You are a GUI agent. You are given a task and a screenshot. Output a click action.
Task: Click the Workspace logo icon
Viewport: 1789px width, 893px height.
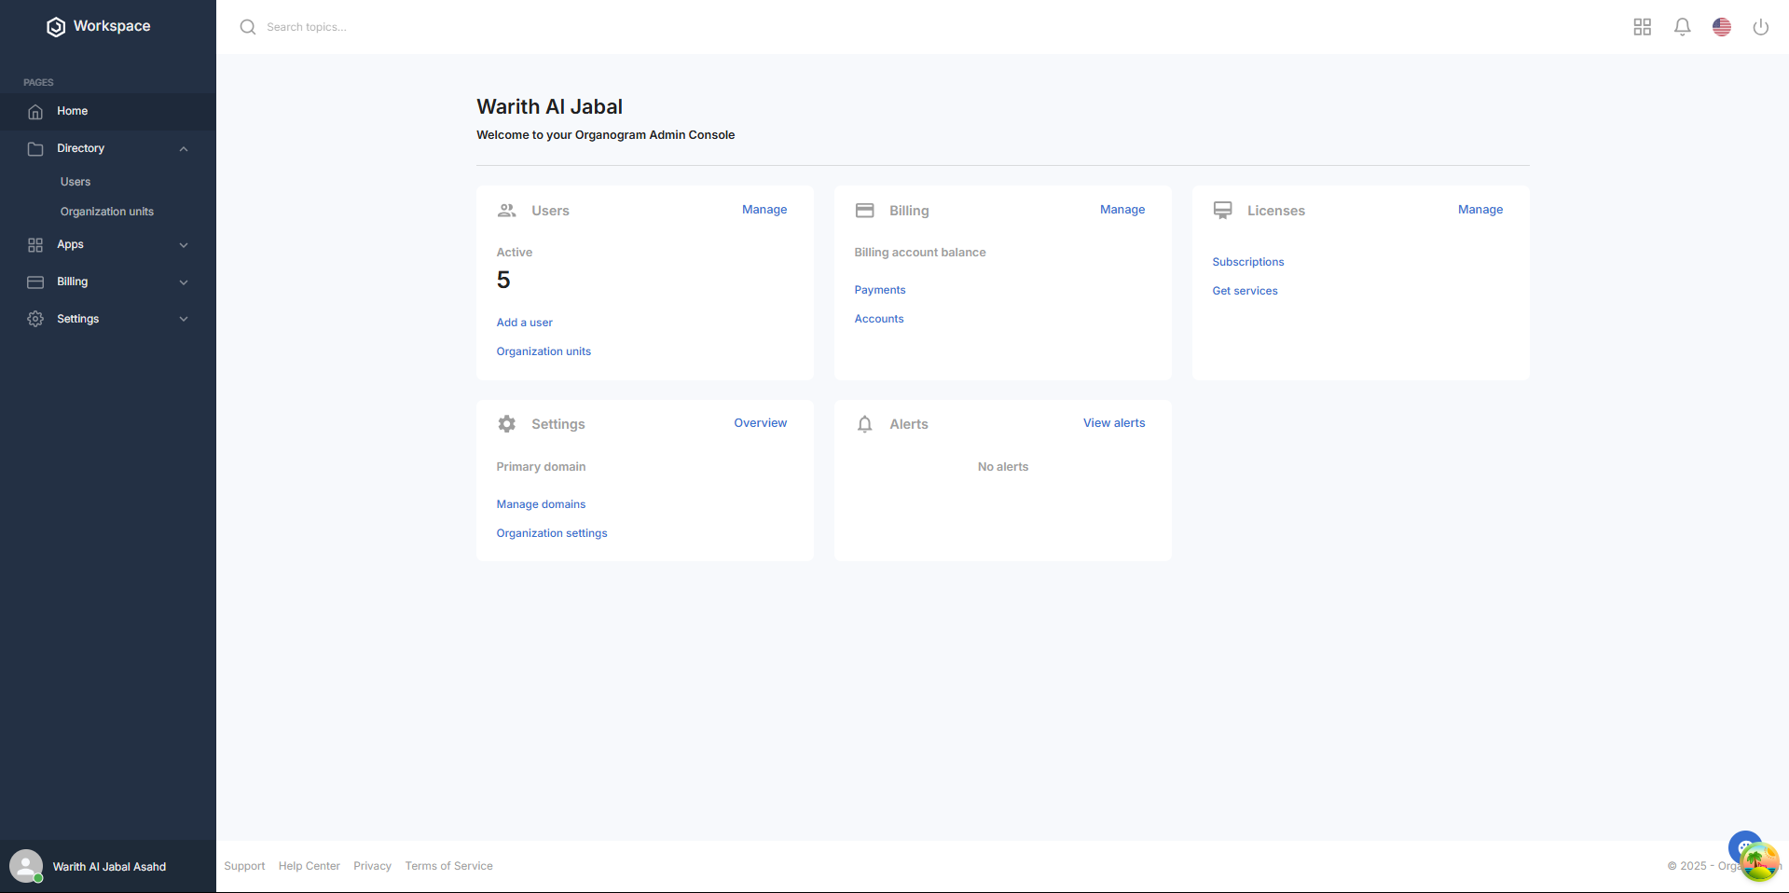[x=56, y=27]
